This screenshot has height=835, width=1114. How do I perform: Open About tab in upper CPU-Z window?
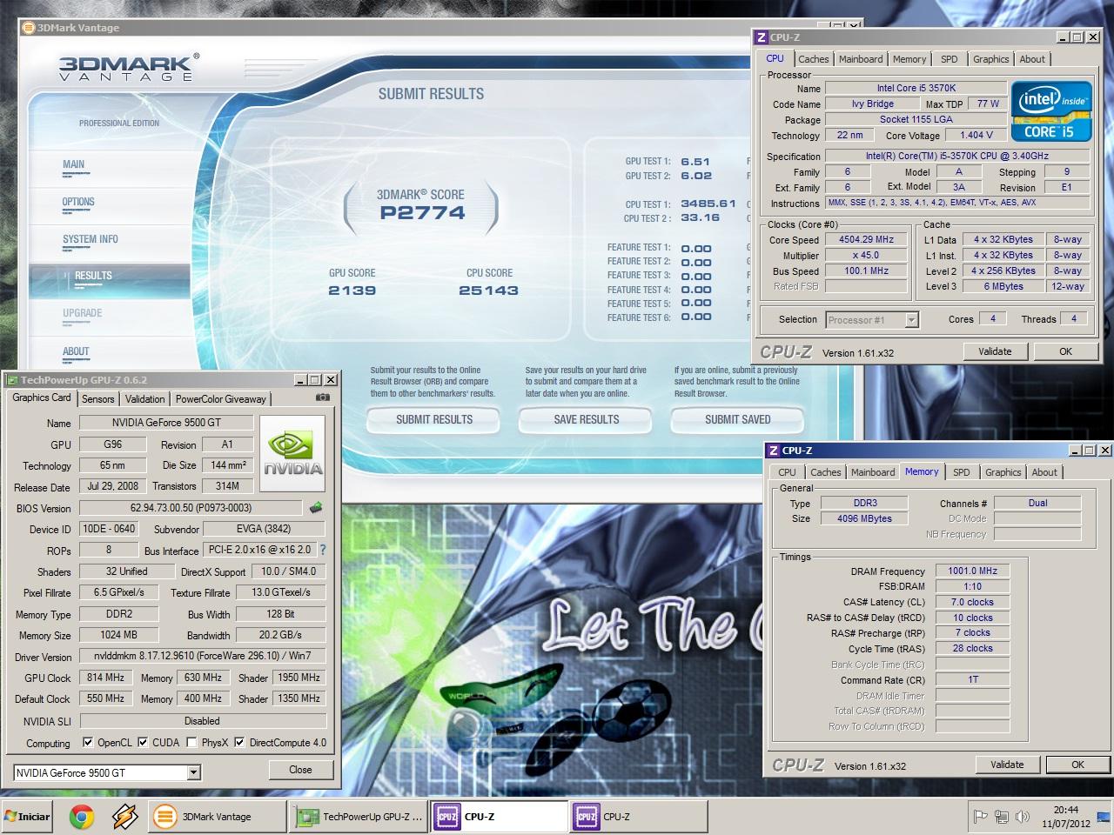[1033, 59]
